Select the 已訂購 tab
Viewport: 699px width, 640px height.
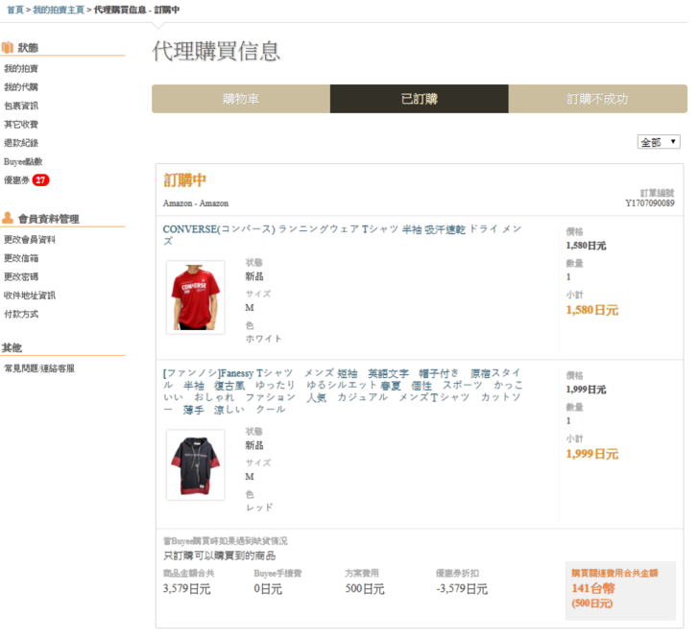click(x=419, y=99)
